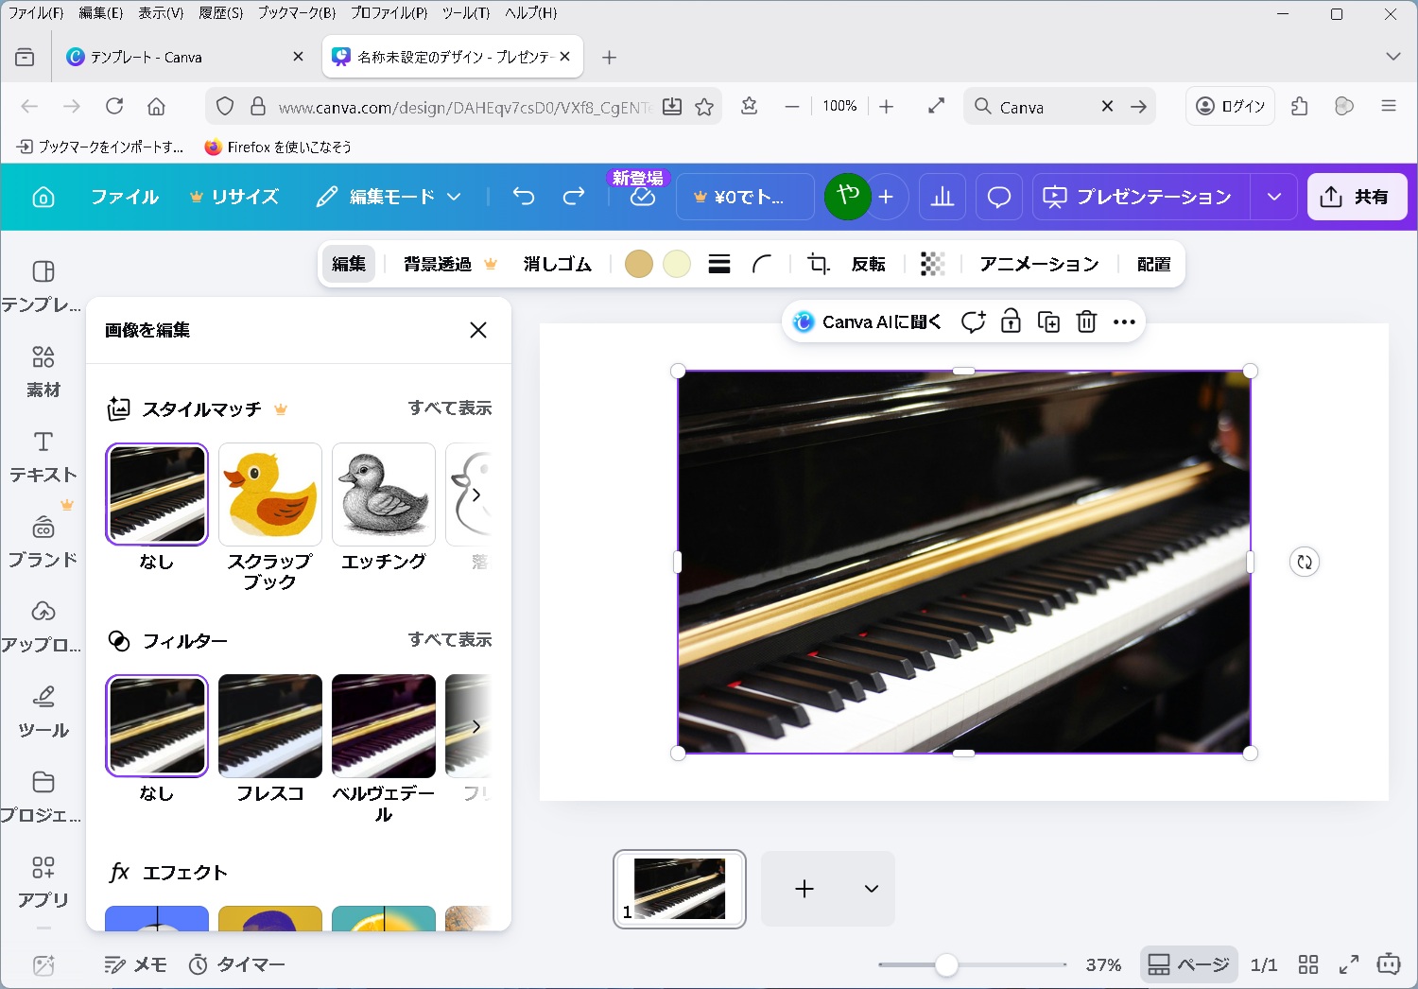Toggle grid view in bottom bar

pos(1308,964)
